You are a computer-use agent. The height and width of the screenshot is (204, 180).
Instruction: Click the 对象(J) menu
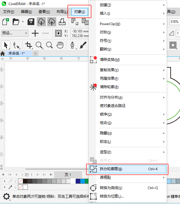coord(80,12)
